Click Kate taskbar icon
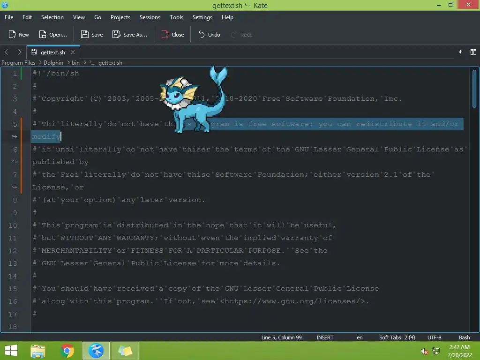This screenshot has width=480, height=360. (96, 351)
